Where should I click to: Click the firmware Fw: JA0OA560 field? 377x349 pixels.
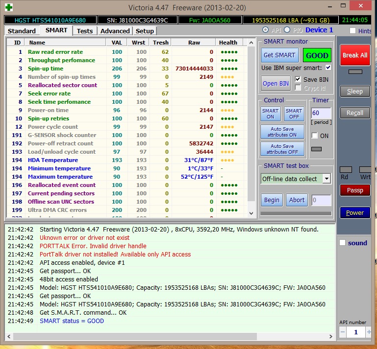[210, 20]
